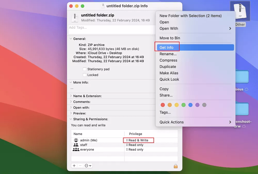The height and width of the screenshot is (174, 258).
Task: Select the everyone permissions row
Action: click(125, 149)
